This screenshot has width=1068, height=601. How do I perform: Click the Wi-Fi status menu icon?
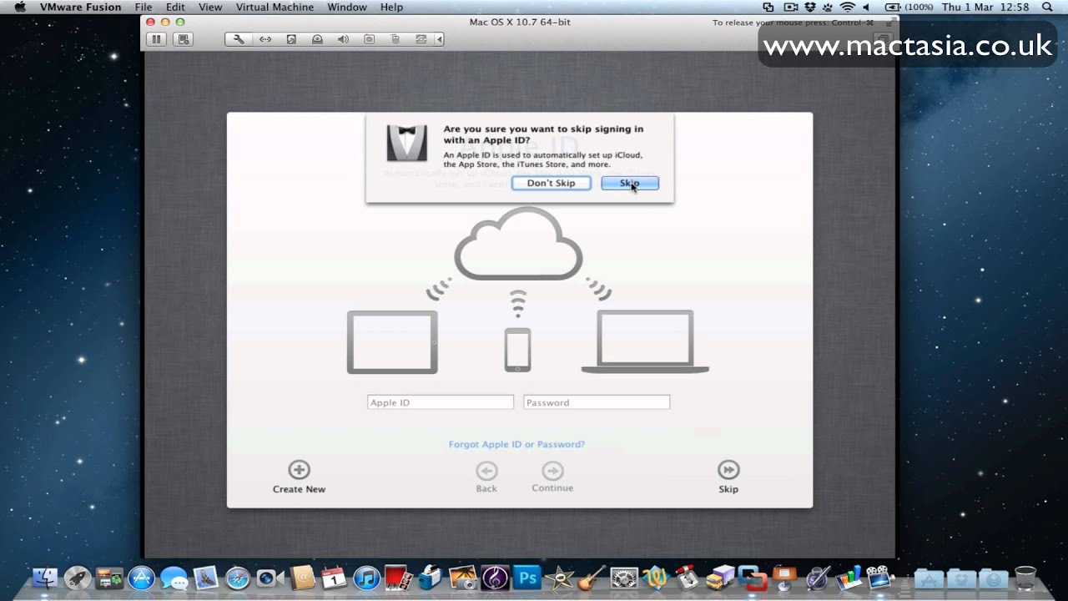click(848, 7)
